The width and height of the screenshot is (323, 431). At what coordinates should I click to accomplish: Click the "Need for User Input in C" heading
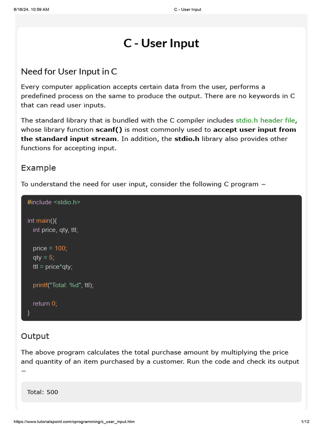(x=69, y=72)
